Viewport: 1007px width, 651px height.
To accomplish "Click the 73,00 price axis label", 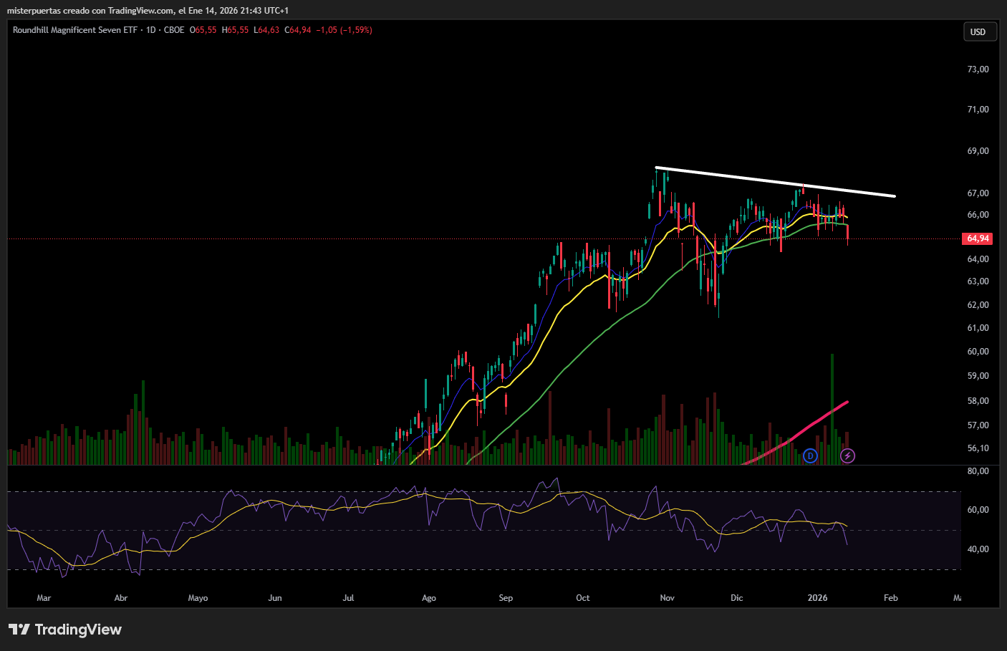I will [x=978, y=69].
